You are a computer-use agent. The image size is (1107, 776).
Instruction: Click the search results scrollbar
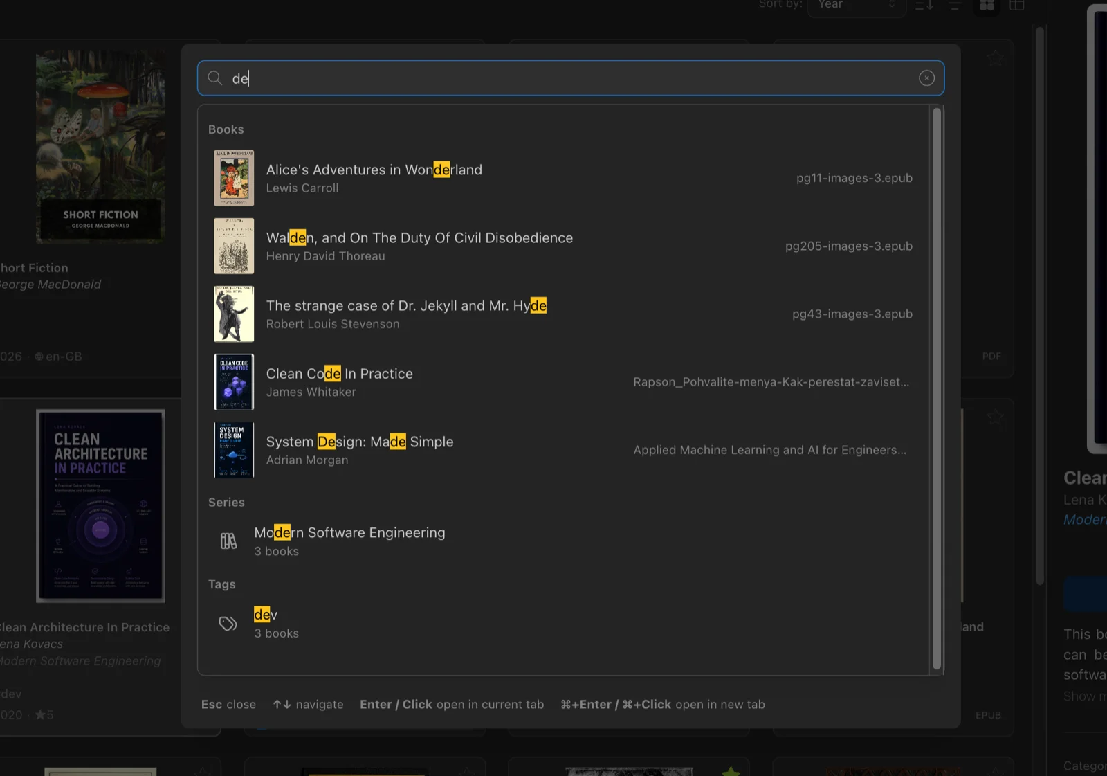coord(937,388)
